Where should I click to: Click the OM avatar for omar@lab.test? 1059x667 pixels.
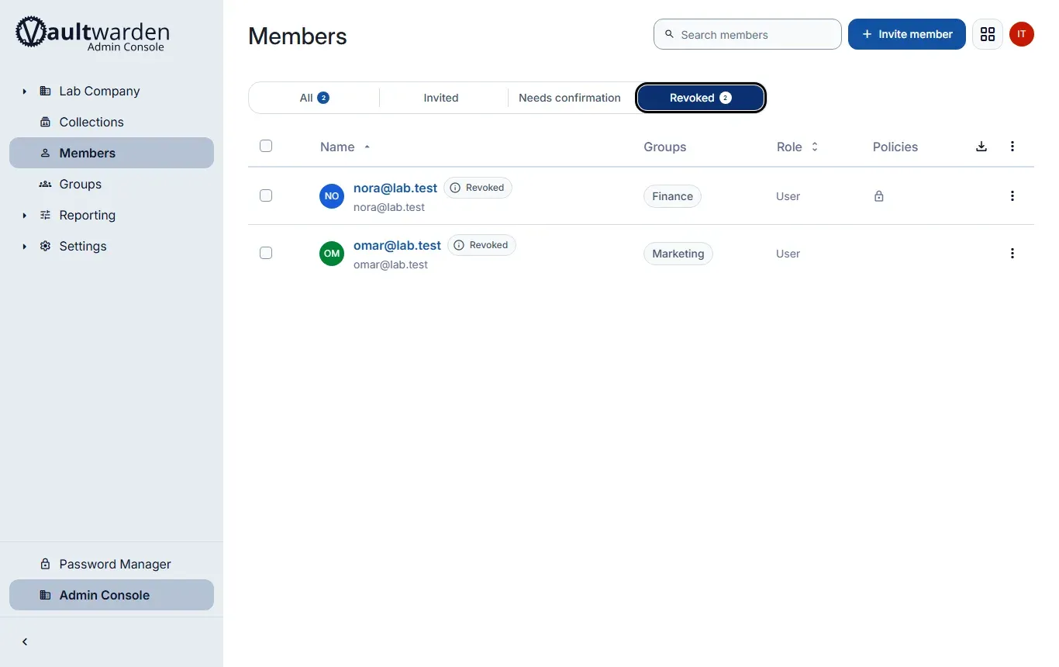[x=332, y=254]
